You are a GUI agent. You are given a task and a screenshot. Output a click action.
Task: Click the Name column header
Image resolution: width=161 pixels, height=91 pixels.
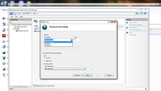pos(37,29)
